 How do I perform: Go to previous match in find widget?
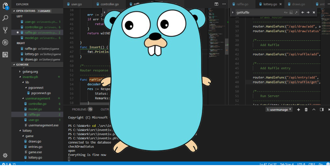click(303, 12)
